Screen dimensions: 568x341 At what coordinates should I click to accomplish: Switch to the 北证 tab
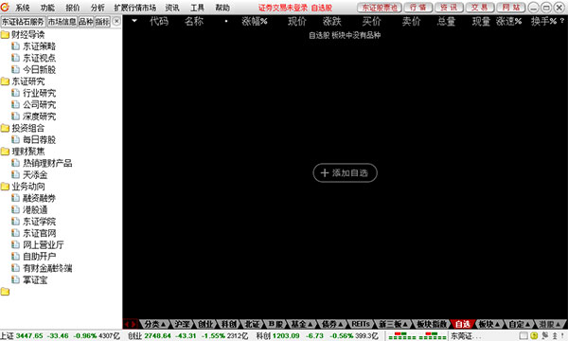coord(252,324)
